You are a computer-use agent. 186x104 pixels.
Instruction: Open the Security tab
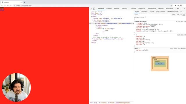124,9
